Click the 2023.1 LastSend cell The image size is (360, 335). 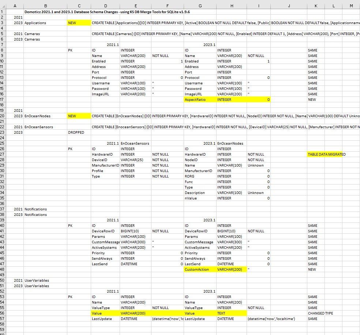(x=200, y=264)
